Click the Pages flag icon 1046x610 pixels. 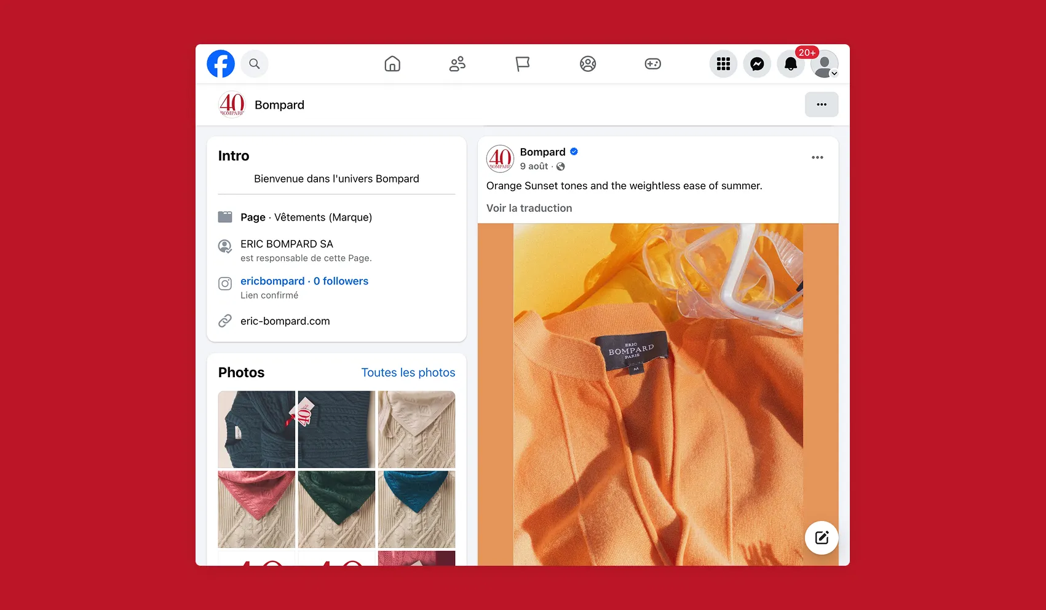point(523,63)
